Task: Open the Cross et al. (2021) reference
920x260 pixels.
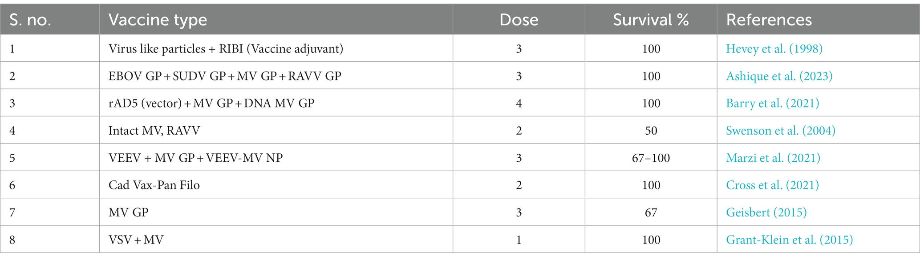Action: pyautogui.click(x=773, y=185)
